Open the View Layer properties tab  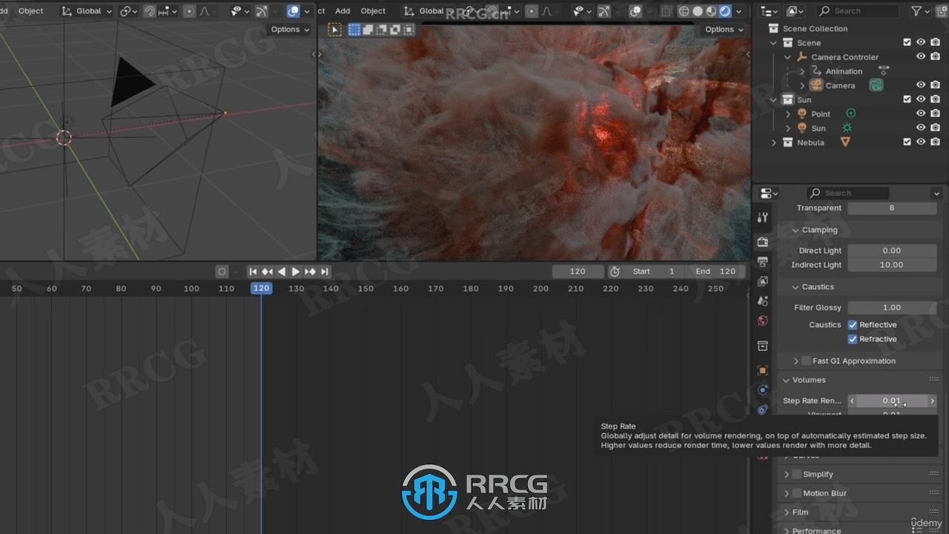tap(763, 281)
